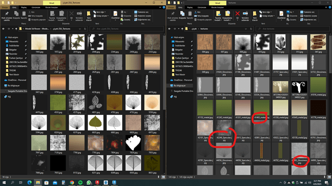Open recent locations arrow in left window
Image resolution: width=332 pixels, height=186 pixels.
coord(13,29)
